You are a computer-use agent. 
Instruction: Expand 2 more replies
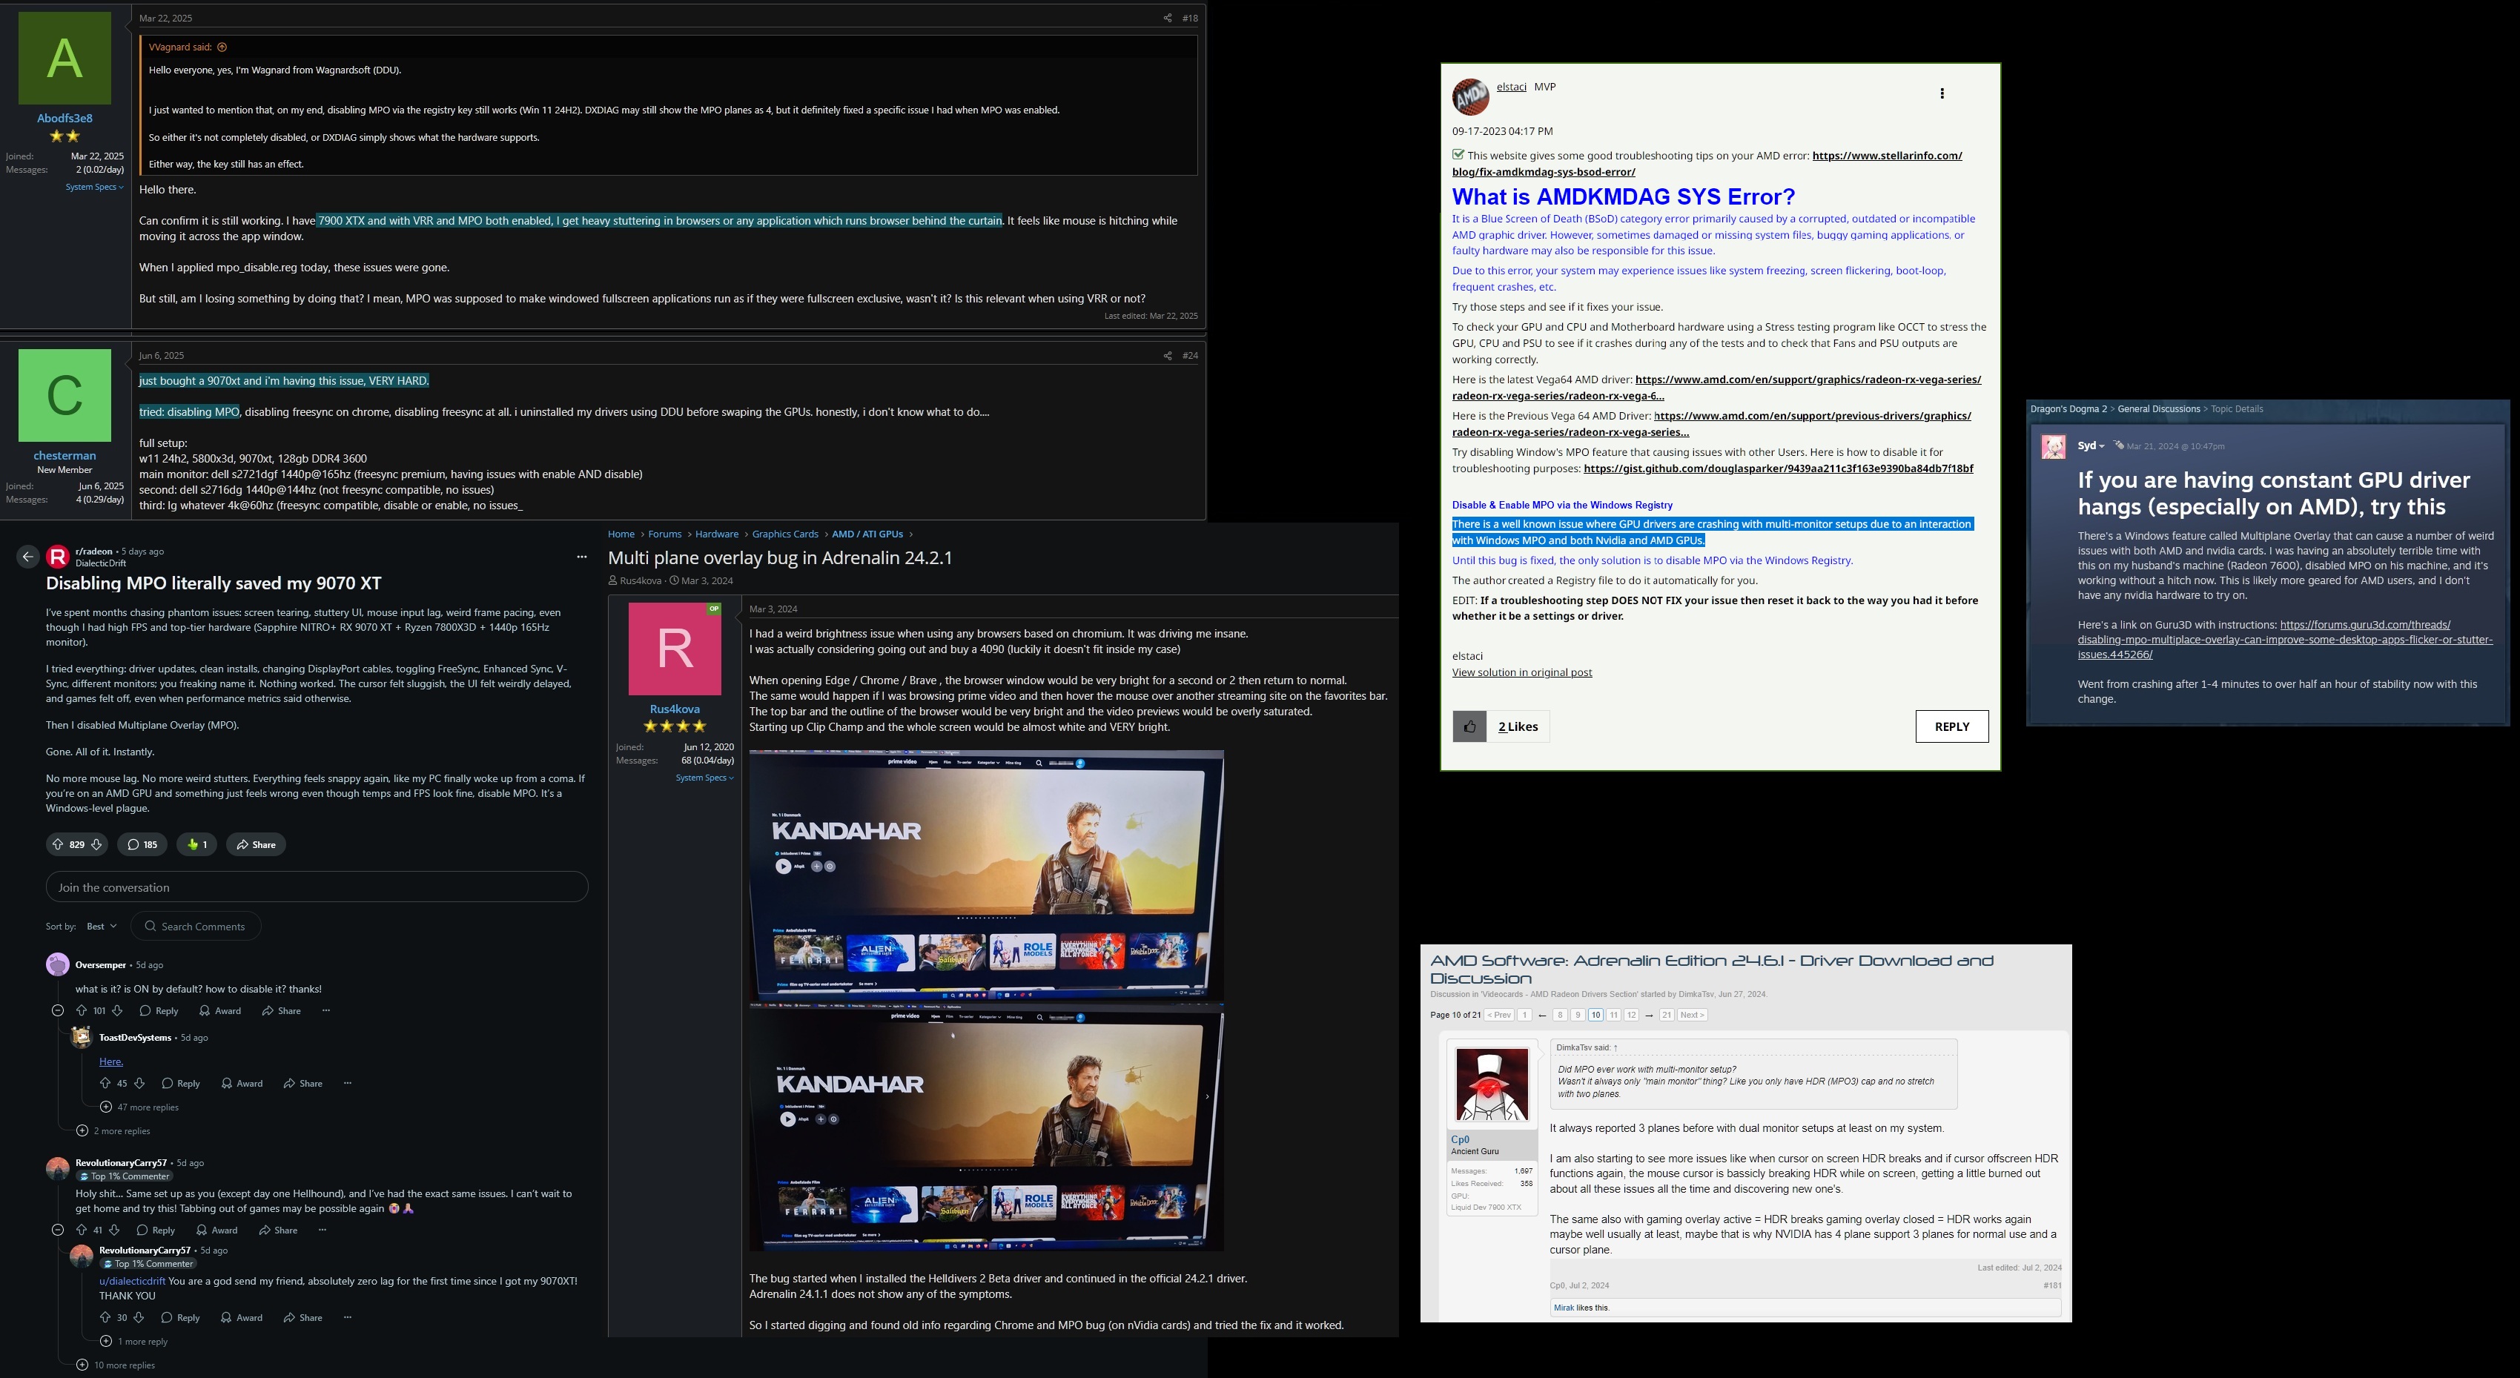[113, 1130]
